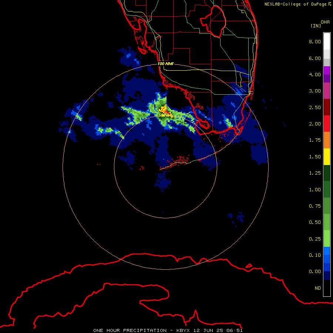Image resolution: width=333 pixels, height=333 pixels.
Task: Click the [IN] units label
Action: tap(316, 26)
